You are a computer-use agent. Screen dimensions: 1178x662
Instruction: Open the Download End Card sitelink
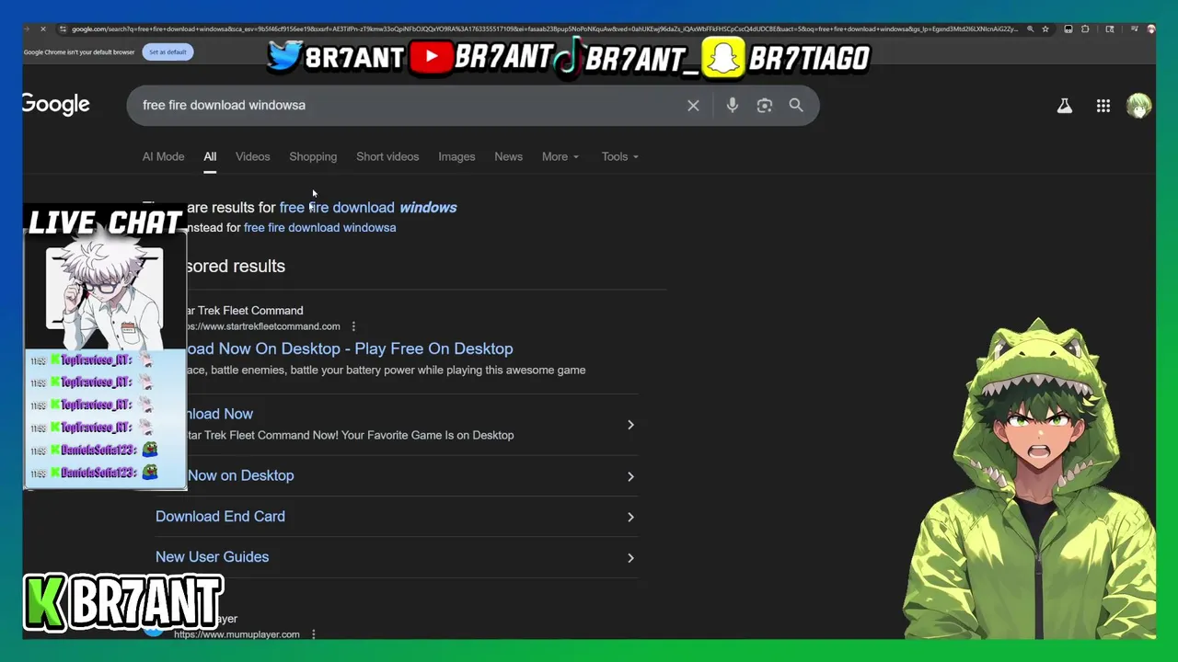coord(220,517)
